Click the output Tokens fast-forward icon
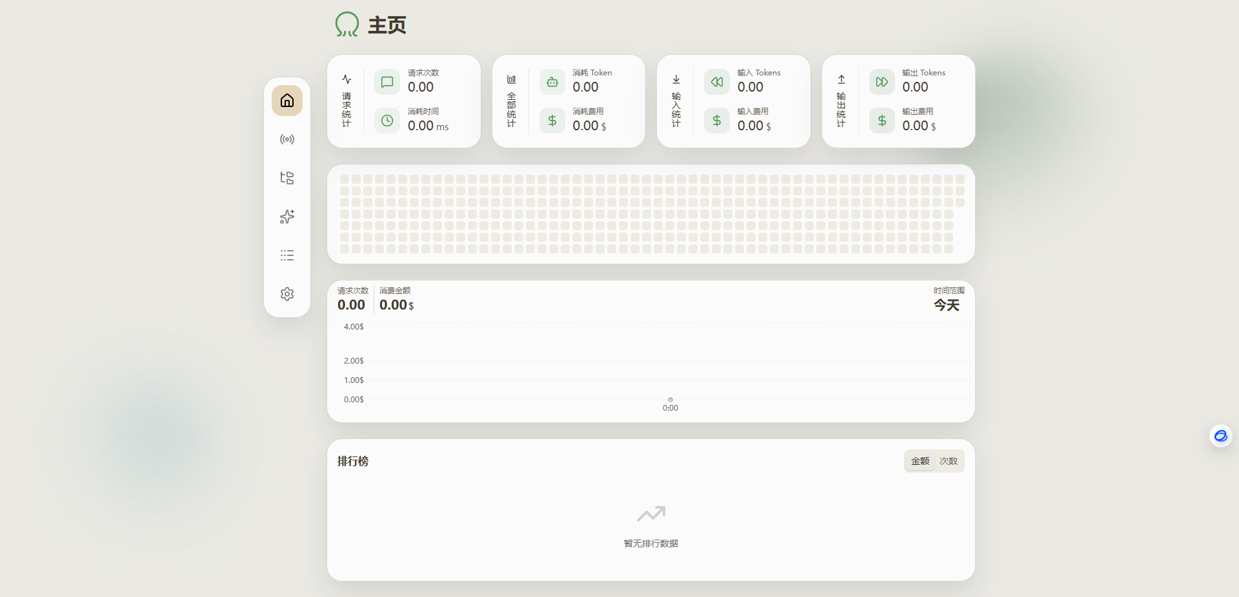 click(881, 82)
